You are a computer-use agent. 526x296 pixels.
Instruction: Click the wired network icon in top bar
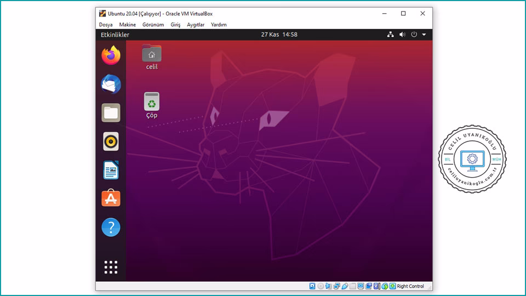point(391,35)
